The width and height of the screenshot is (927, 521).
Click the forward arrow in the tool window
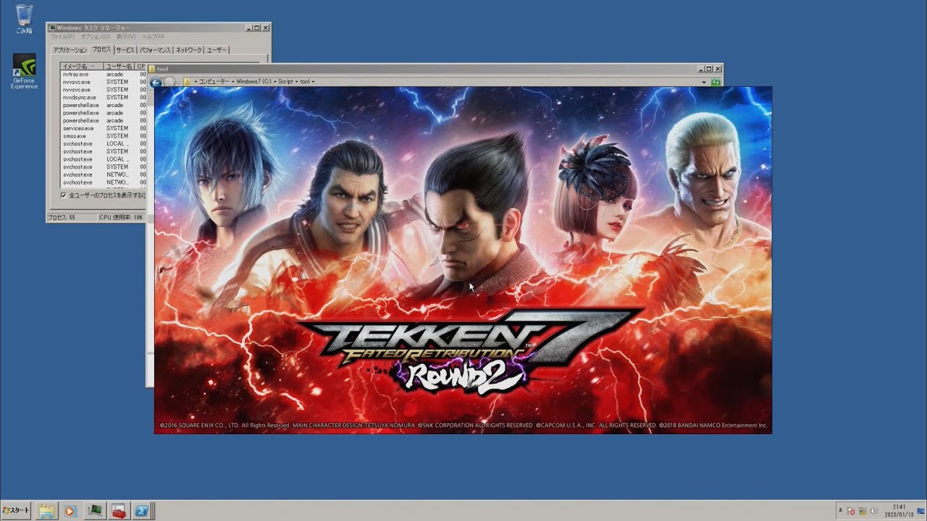(x=169, y=82)
